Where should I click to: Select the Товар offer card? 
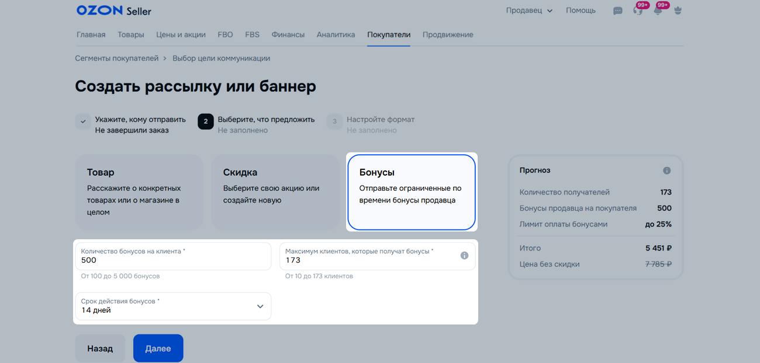pos(139,191)
